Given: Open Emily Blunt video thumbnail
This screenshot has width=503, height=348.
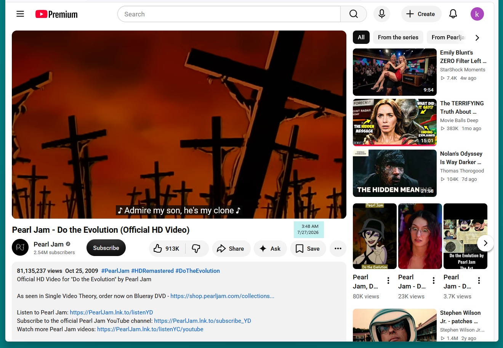Looking at the screenshot, I should tap(395, 72).
